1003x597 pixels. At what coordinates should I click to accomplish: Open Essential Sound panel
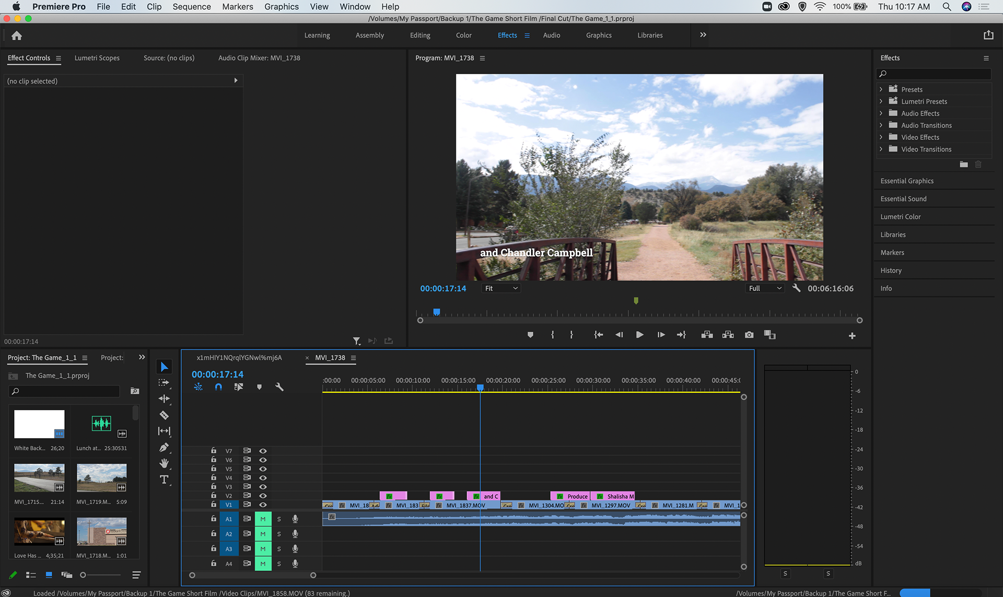[903, 198]
